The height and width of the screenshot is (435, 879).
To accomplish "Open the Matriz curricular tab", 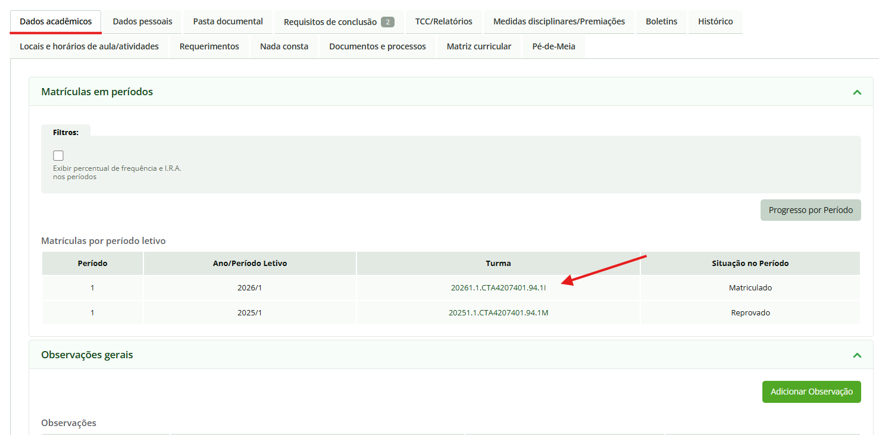I will pos(478,46).
